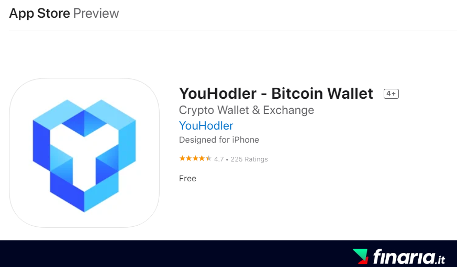Click the 225 Ratings text
This screenshot has height=267, width=457.
click(x=249, y=159)
